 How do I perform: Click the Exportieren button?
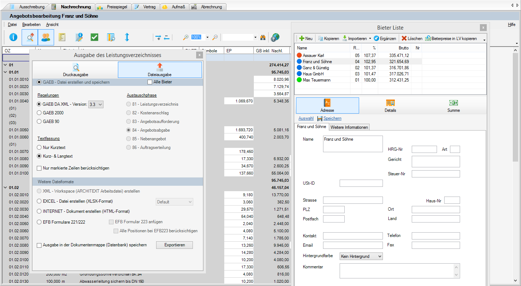tap(175, 245)
